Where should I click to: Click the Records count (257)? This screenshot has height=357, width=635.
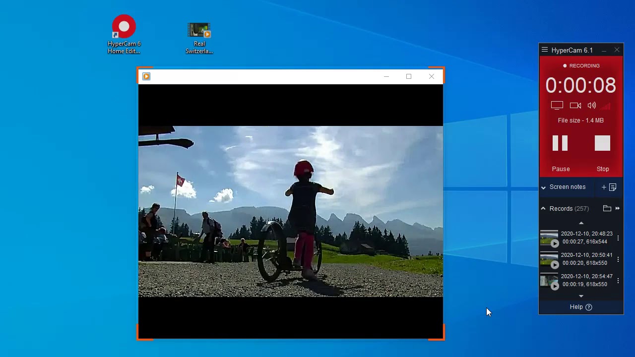581,209
